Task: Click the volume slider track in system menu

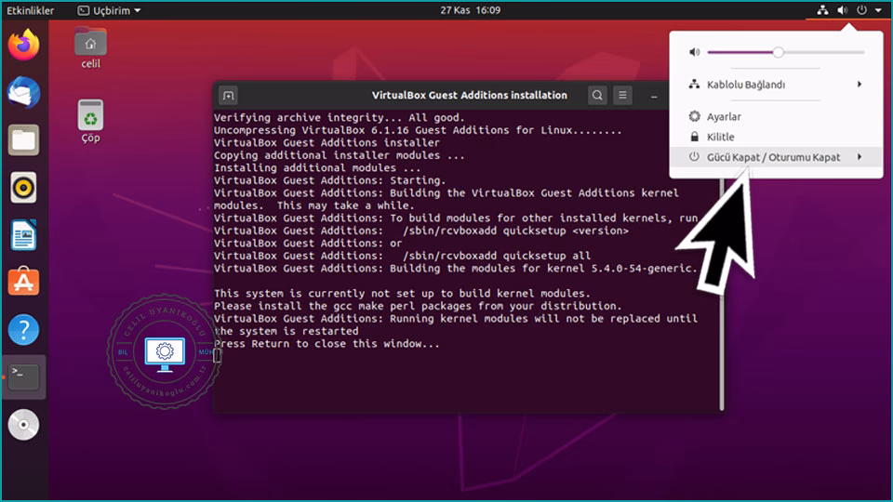Action: pos(786,52)
